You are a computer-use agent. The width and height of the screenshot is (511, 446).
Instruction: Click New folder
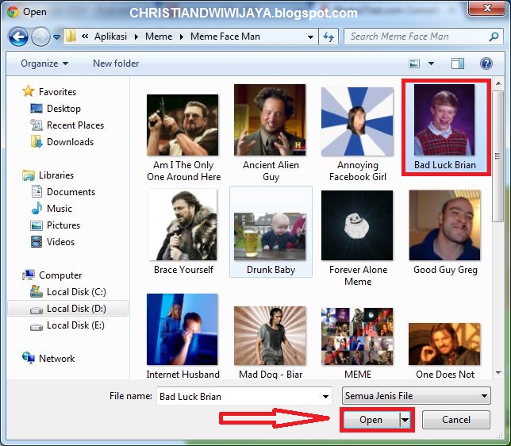click(116, 63)
